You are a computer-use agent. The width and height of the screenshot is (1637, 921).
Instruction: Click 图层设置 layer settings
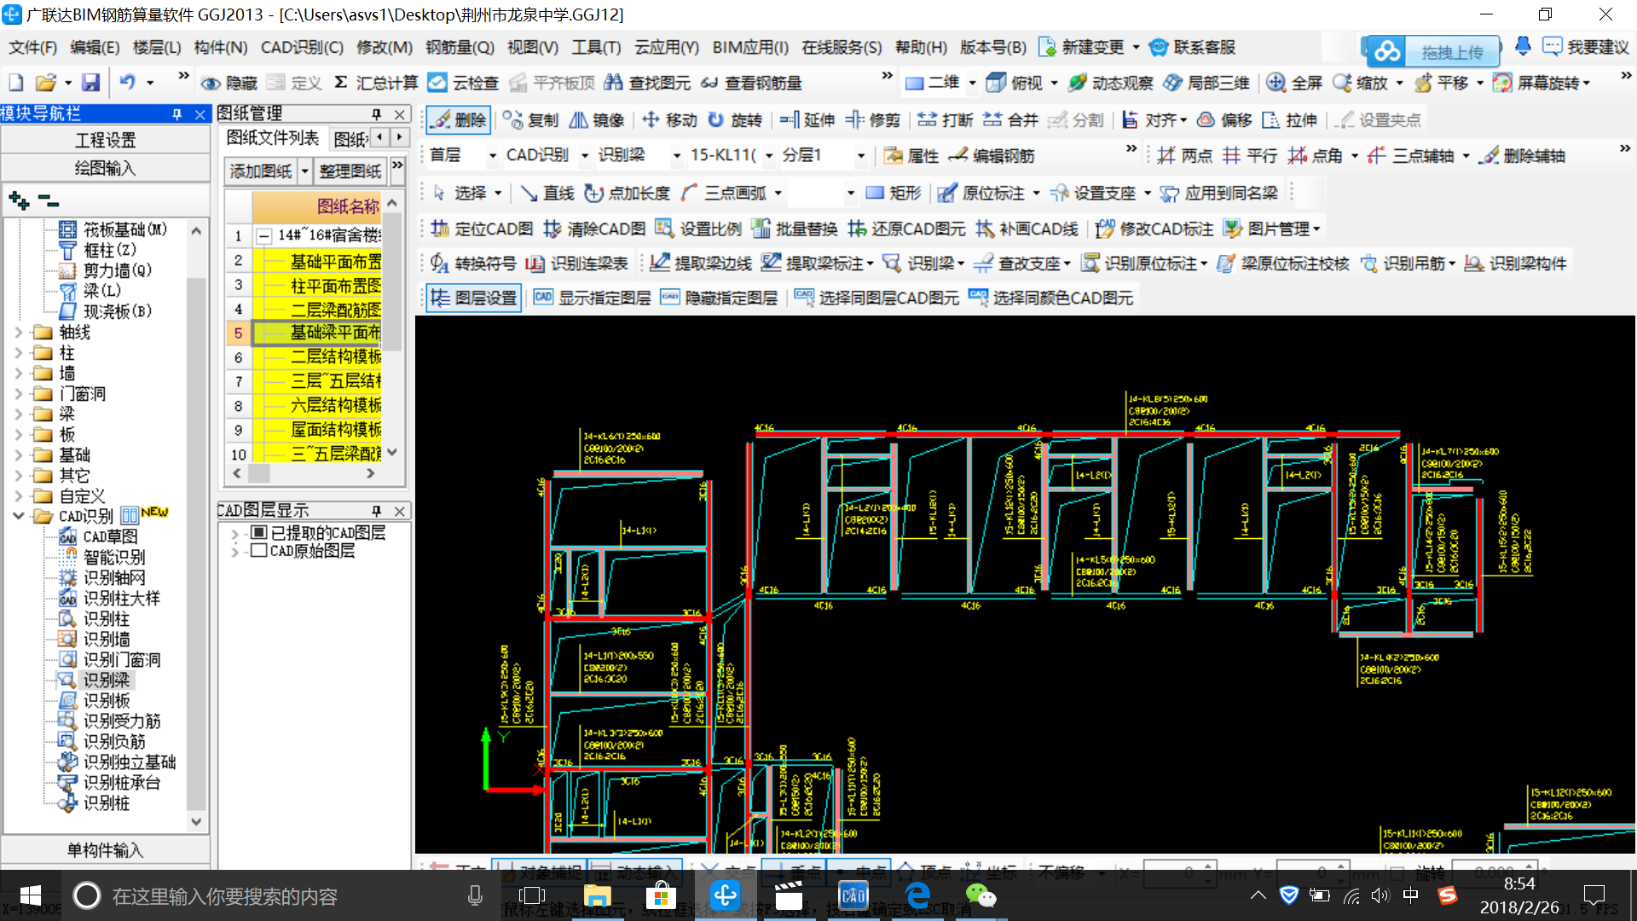(x=474, y=298)
